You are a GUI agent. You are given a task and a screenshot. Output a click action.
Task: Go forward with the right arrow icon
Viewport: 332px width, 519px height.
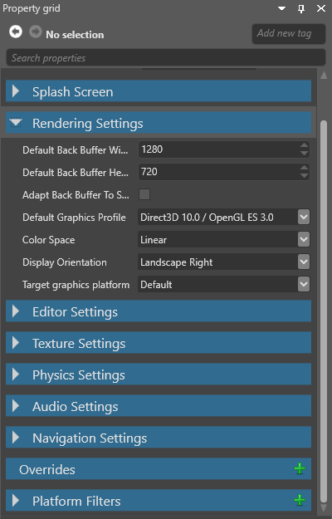[36, 32]
